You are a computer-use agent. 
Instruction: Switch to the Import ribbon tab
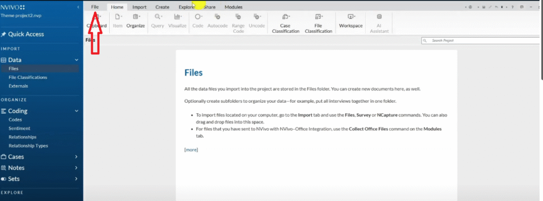(x=139, y=7)
